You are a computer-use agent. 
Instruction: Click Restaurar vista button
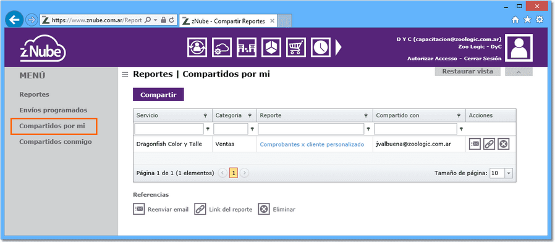468,72
